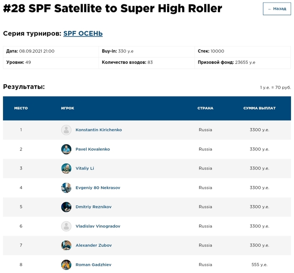The height and width of the screenshot is (273, 294).
Task: Open Konstantin Kirichenko's player profile name
Action: coord(99,130)
